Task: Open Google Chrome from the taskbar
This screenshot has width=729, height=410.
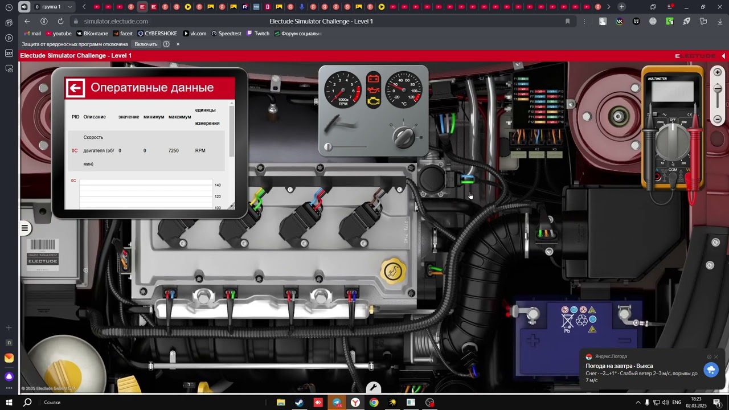Action: click(x=374, y=403)
